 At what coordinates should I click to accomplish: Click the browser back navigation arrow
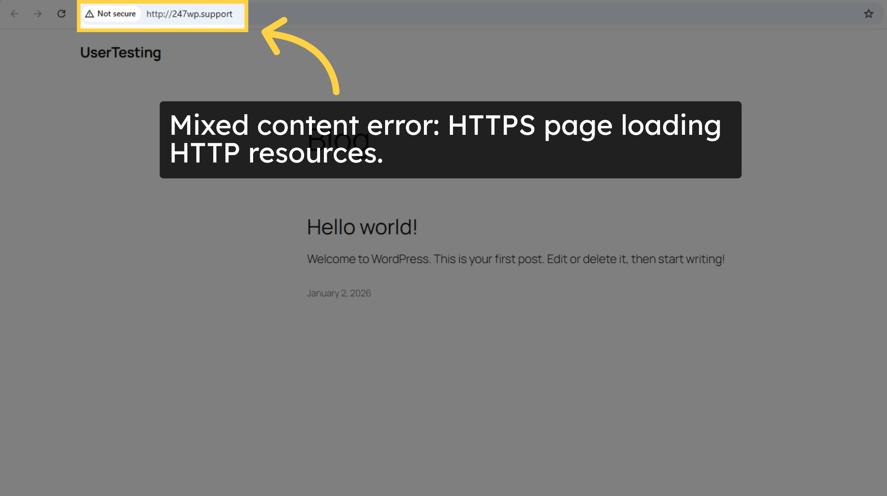(14, 14)
